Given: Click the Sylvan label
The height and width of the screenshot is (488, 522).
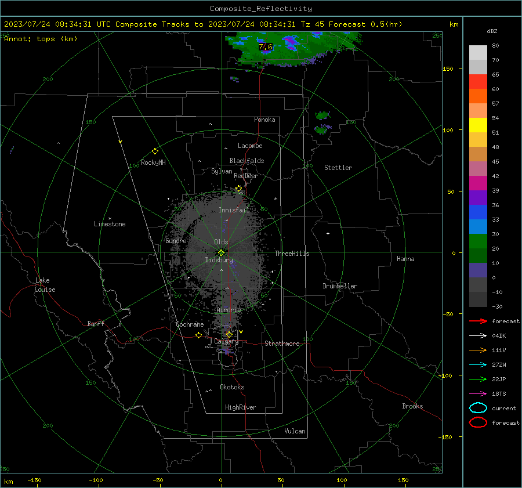Looking at the screenshot, I should 222,171.
